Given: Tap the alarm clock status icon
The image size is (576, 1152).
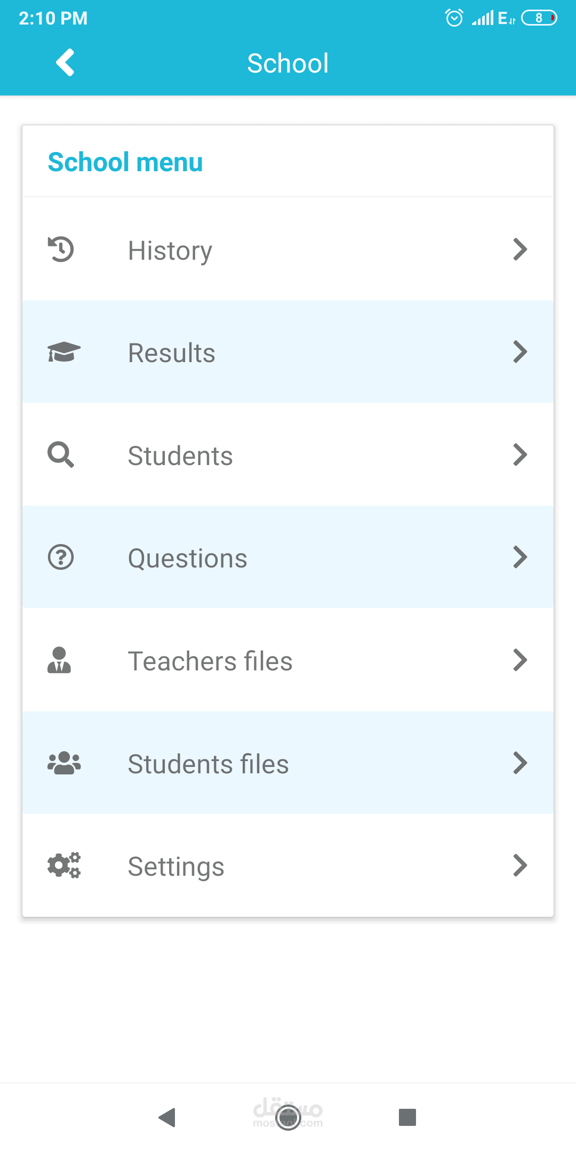Looking at the screenshot, I should 454,18.
